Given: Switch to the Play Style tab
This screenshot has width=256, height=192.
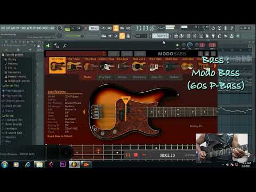Looking at the screenshot, I should [x=105, y=77].
